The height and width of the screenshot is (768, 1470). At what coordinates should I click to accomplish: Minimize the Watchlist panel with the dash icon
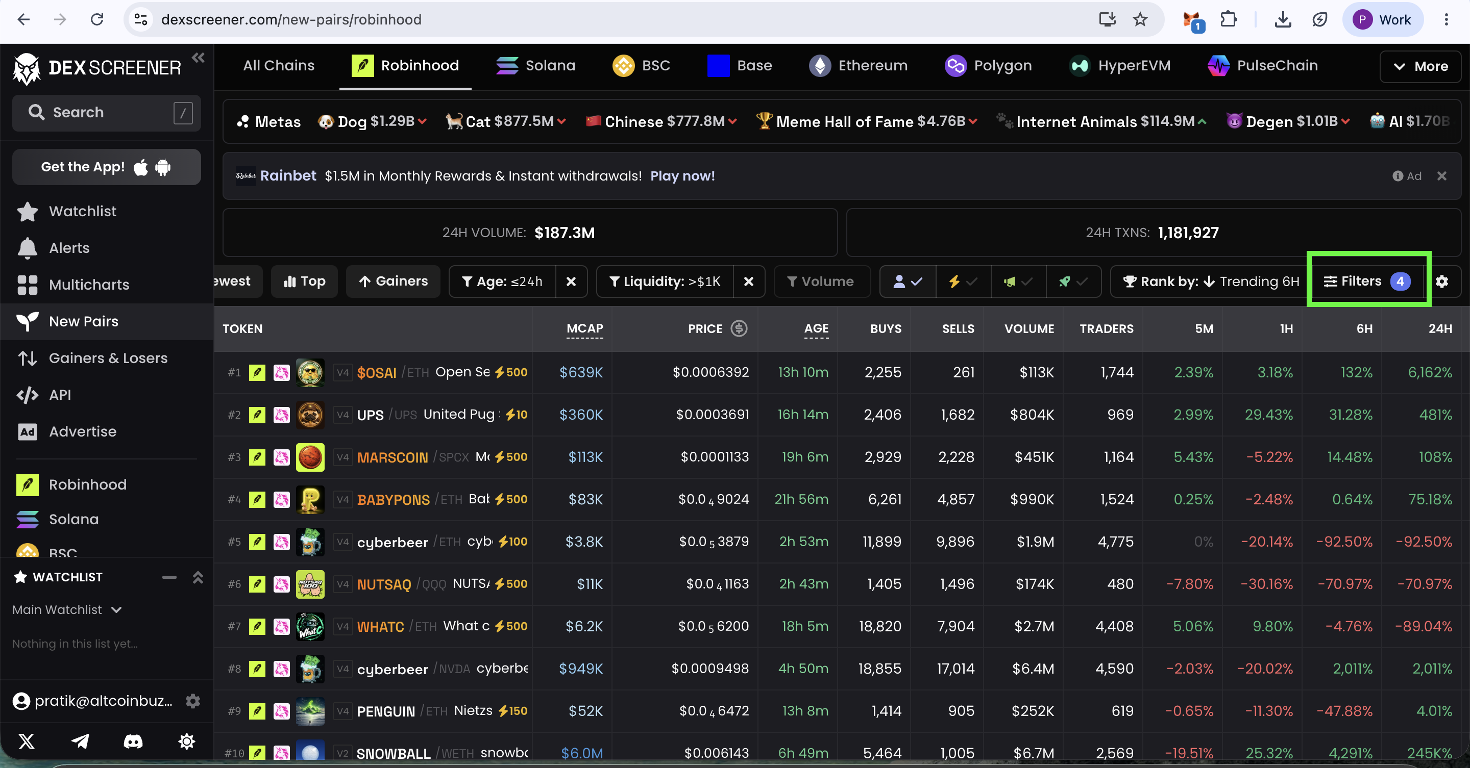[169, 578]
